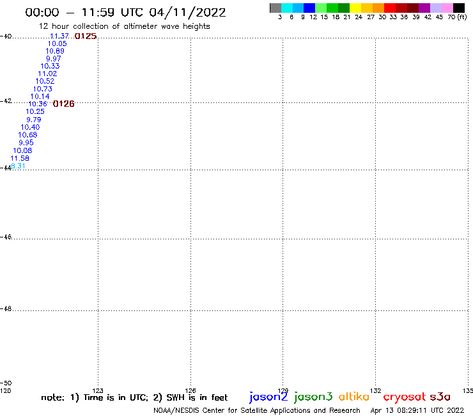473x416 pixels.
Task: Click the 10.68 wave height reading
Action: pyautogui.click(x=27, y=135)
